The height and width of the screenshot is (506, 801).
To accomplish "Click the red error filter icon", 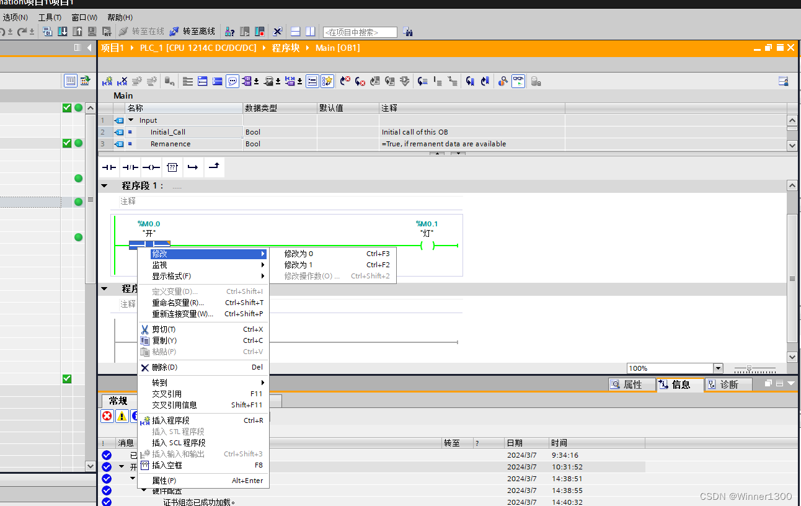I will click(107, 416).
